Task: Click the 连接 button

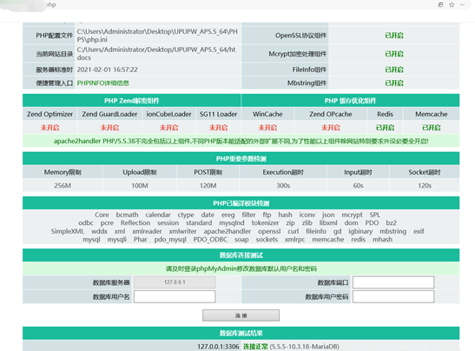Action: click(241, 315)
